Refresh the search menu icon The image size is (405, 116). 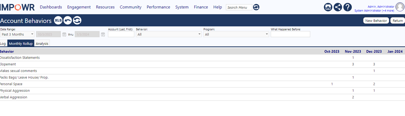256,7
